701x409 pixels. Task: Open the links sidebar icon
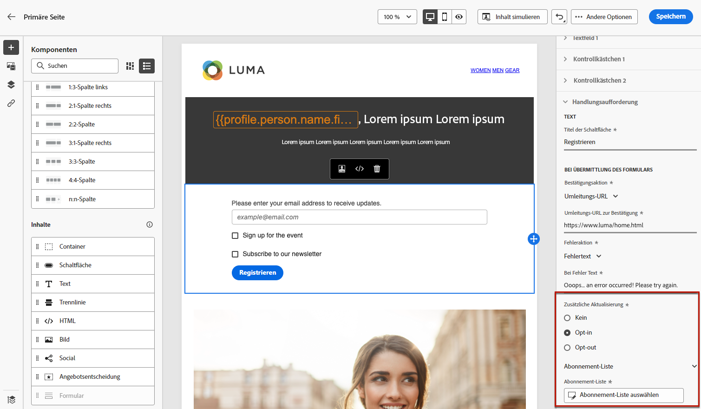tap(11, 103)
